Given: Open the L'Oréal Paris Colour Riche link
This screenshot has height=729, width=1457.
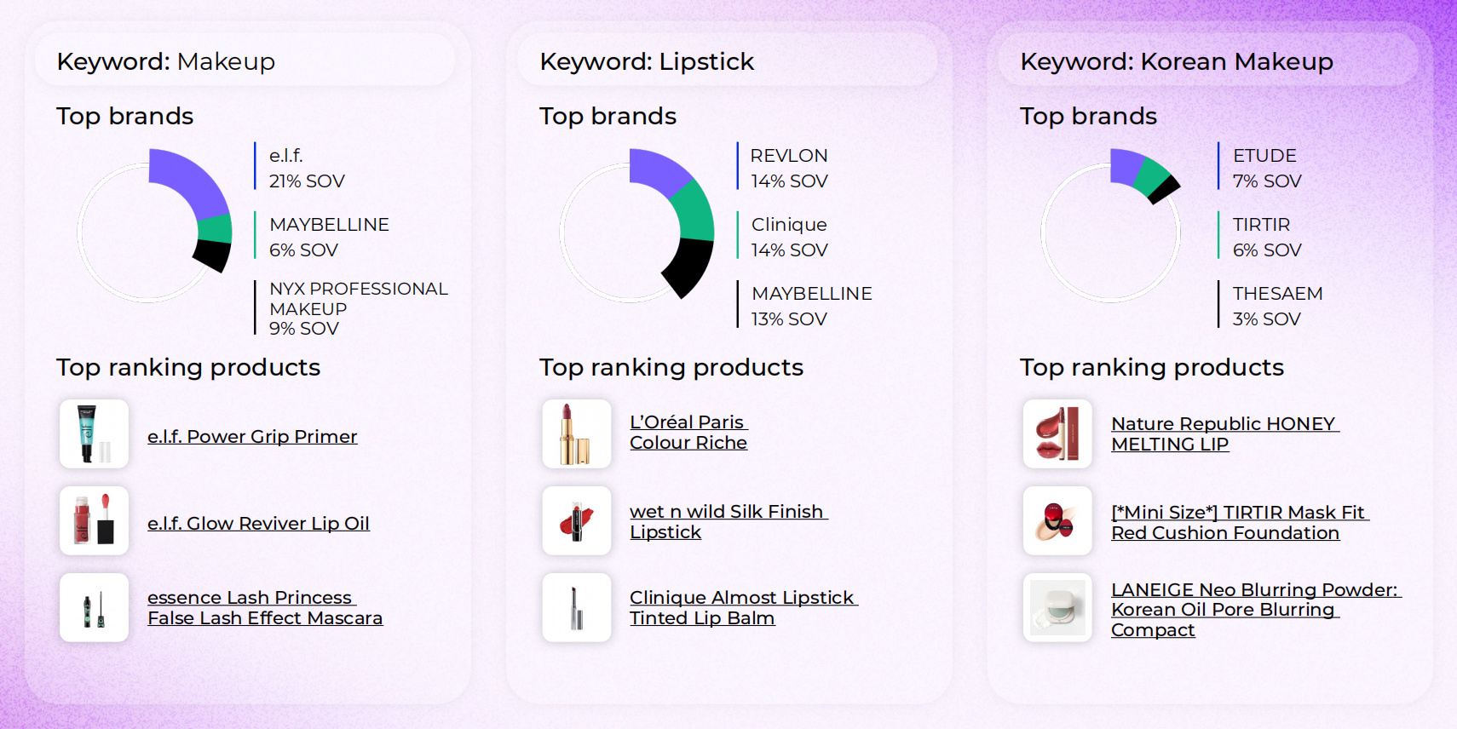Looking at the screenshot, I should pos(688,433).
